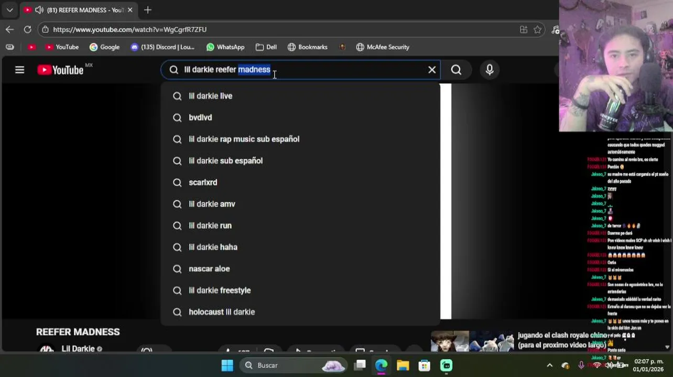
Task: Pick suggestion 'lil darkie rap music sub español'
Action: point(301,139)
